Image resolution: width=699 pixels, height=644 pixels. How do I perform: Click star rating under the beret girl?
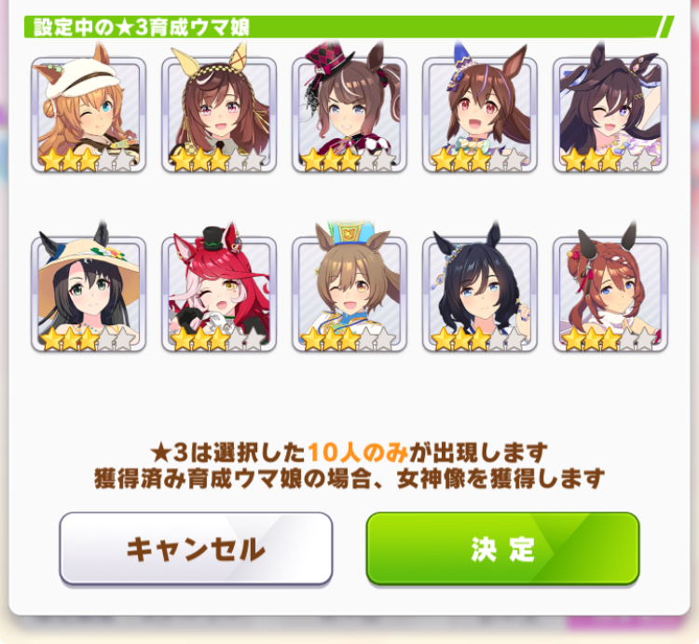(89, 160)
